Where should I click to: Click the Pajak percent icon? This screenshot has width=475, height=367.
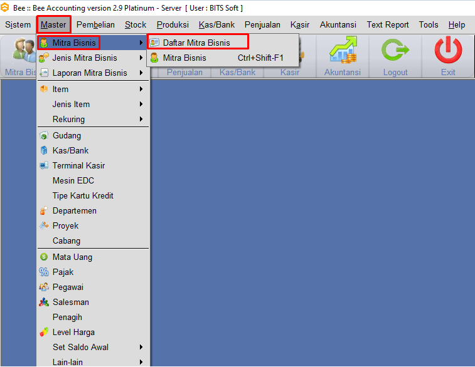tap(44, 272)
